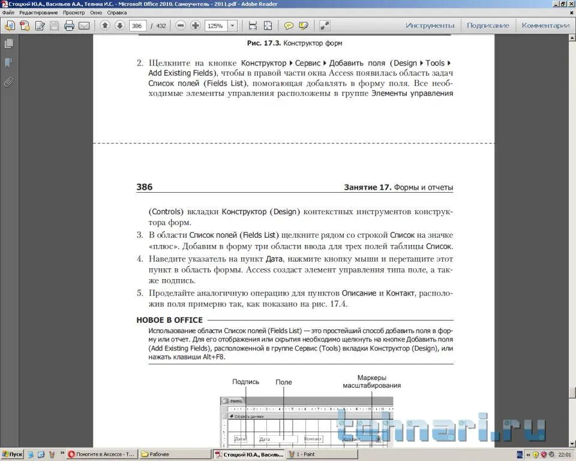Viewport: 576px width, 461px height.
Task: Click the document menu close X button
Action: coord(572,13)
